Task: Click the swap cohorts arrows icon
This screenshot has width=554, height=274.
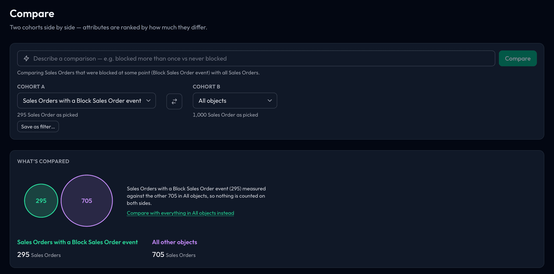Action: [174, 101]
